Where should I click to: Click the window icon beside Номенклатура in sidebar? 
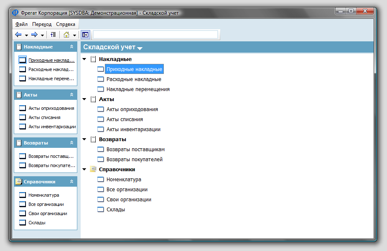coord(23,195)
